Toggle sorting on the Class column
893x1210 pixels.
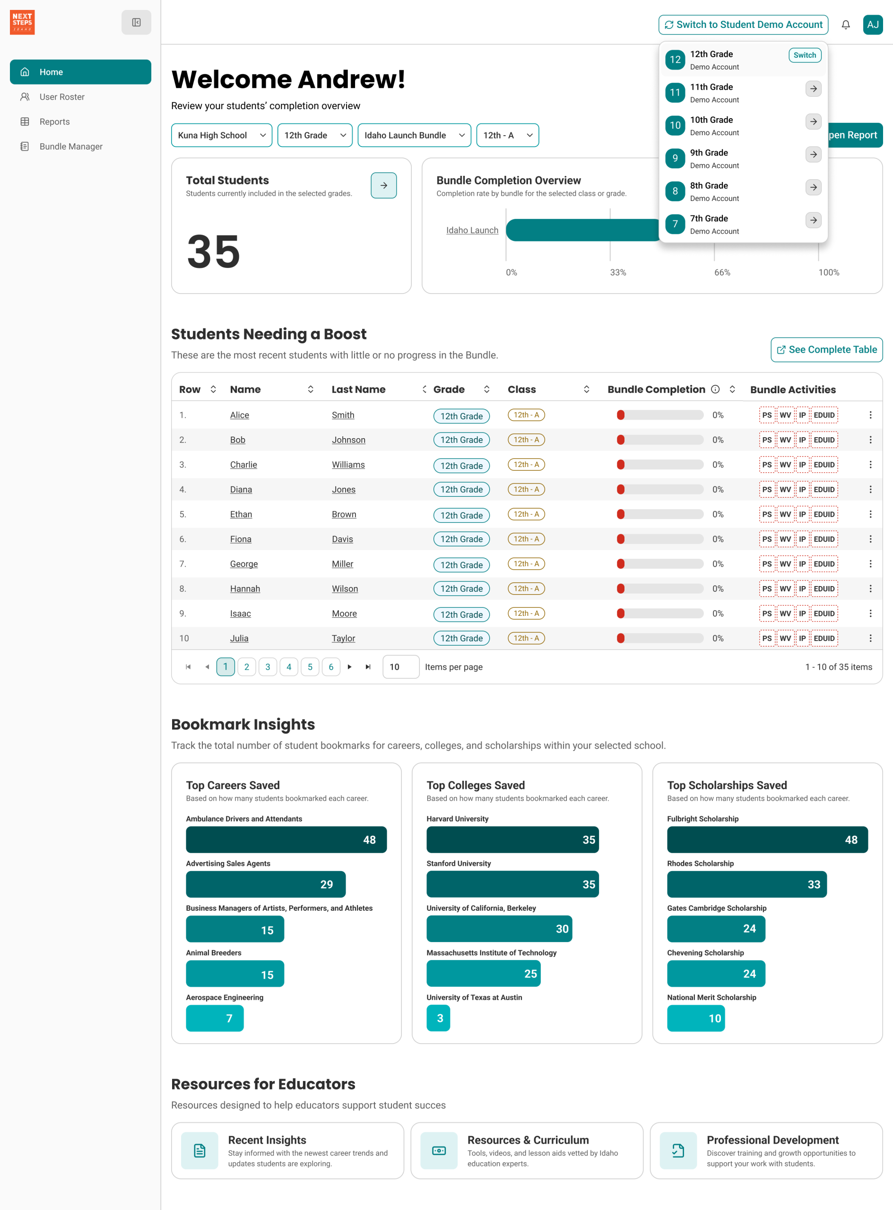586,389
